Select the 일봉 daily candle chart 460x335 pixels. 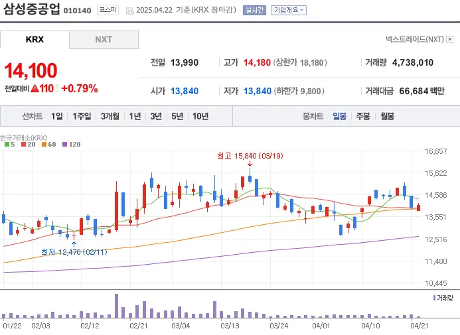point(339,116)
